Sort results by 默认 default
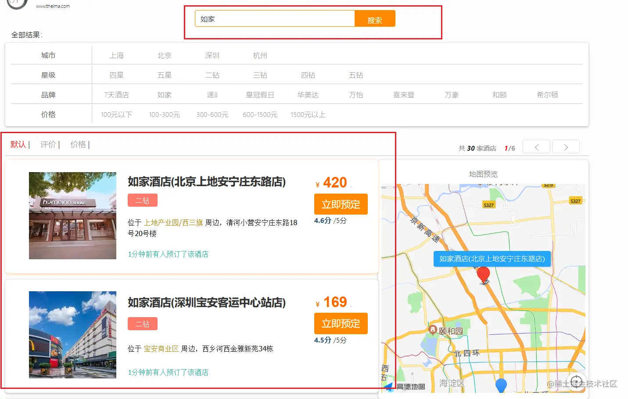 click(x=18, y=145)
